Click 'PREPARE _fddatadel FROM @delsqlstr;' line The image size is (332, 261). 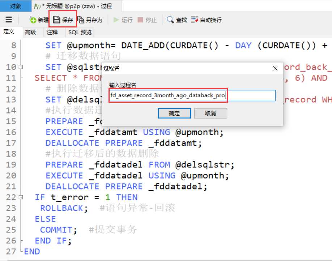point(140,165)
